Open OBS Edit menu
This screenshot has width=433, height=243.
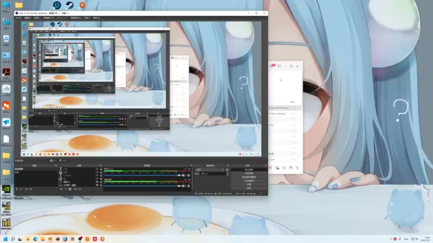click(28, 18)
